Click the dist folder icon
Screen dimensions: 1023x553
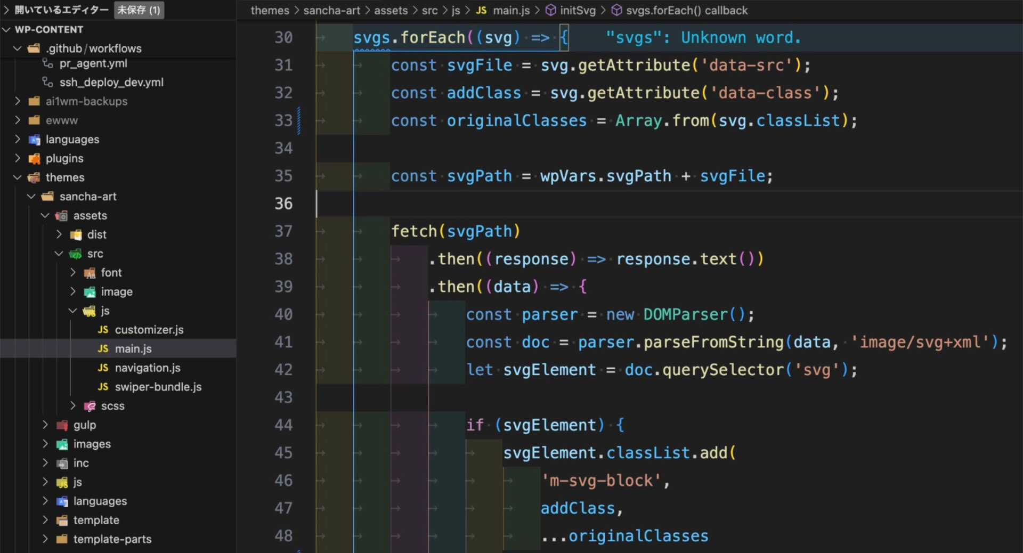pos(76,235)
